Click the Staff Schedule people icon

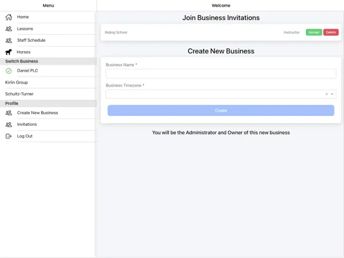[9, 41]
